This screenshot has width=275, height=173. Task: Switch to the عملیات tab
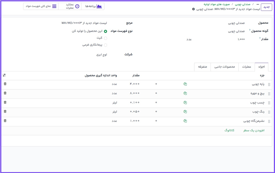click(x=247, y=67)
